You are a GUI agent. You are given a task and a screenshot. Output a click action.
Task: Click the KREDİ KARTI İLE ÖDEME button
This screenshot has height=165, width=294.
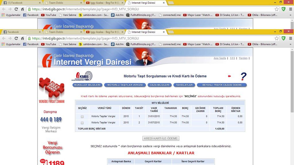pos(161,138)
